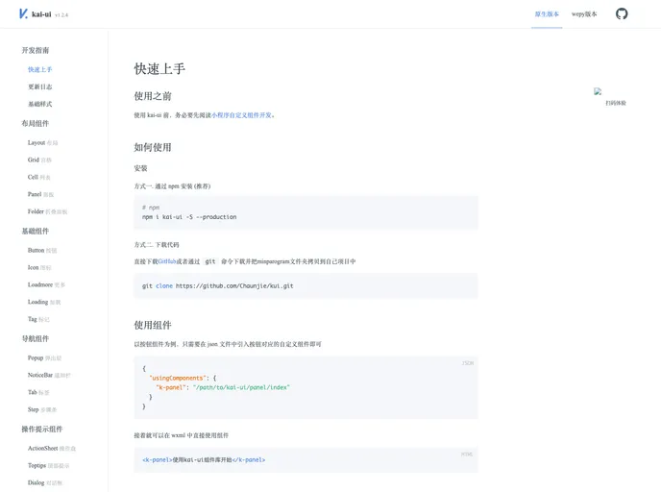Switch to the wepy版本 tab
This screenshot has width=661, height=492.
coord(584,13)
